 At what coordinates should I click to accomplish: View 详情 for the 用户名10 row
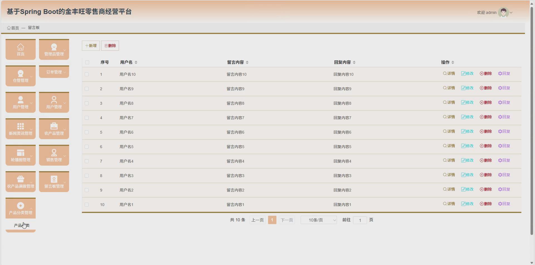[x=449, y=73]
